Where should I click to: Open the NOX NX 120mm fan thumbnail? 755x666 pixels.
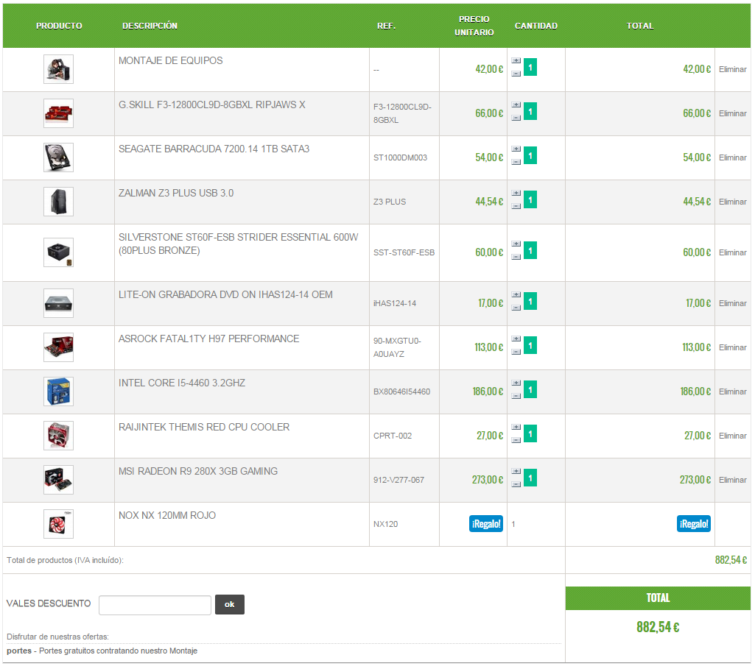[58, 525]
